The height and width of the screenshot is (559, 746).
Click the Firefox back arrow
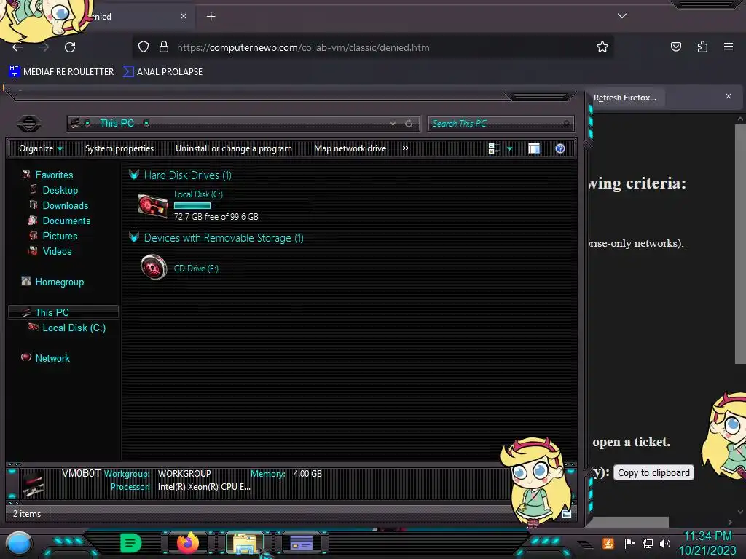coord(17,47)
